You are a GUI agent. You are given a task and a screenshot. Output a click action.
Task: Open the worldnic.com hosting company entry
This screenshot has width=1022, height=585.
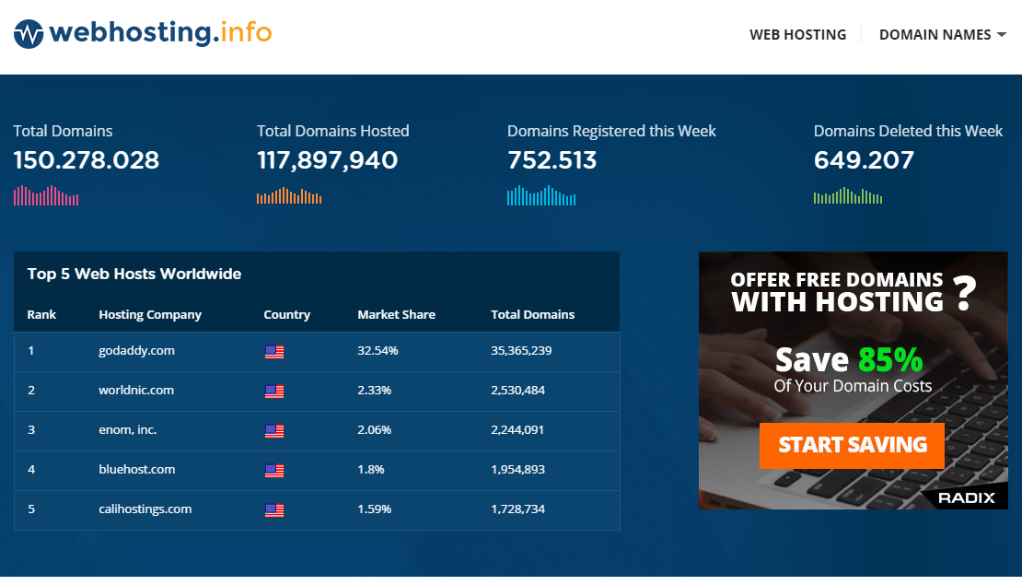[x=136, y=390]
